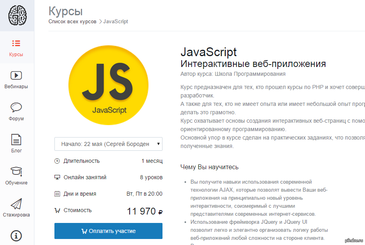This screenshot has height=245, width=365.
Task: Open the Курсы list icon in sidebar
Action: point(16,43)
